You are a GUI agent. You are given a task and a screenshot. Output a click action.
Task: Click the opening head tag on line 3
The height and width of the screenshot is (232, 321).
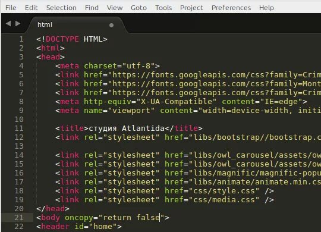click(51, 57)
